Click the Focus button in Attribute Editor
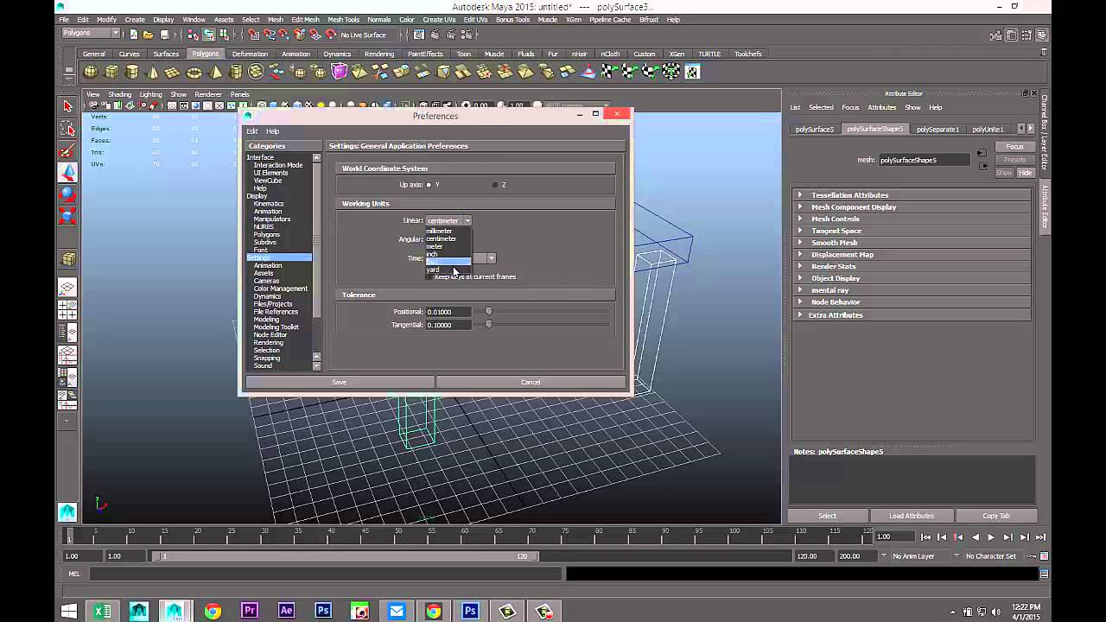The image size is (1106, 622). pyautogui.click(x=1014, y=147)
